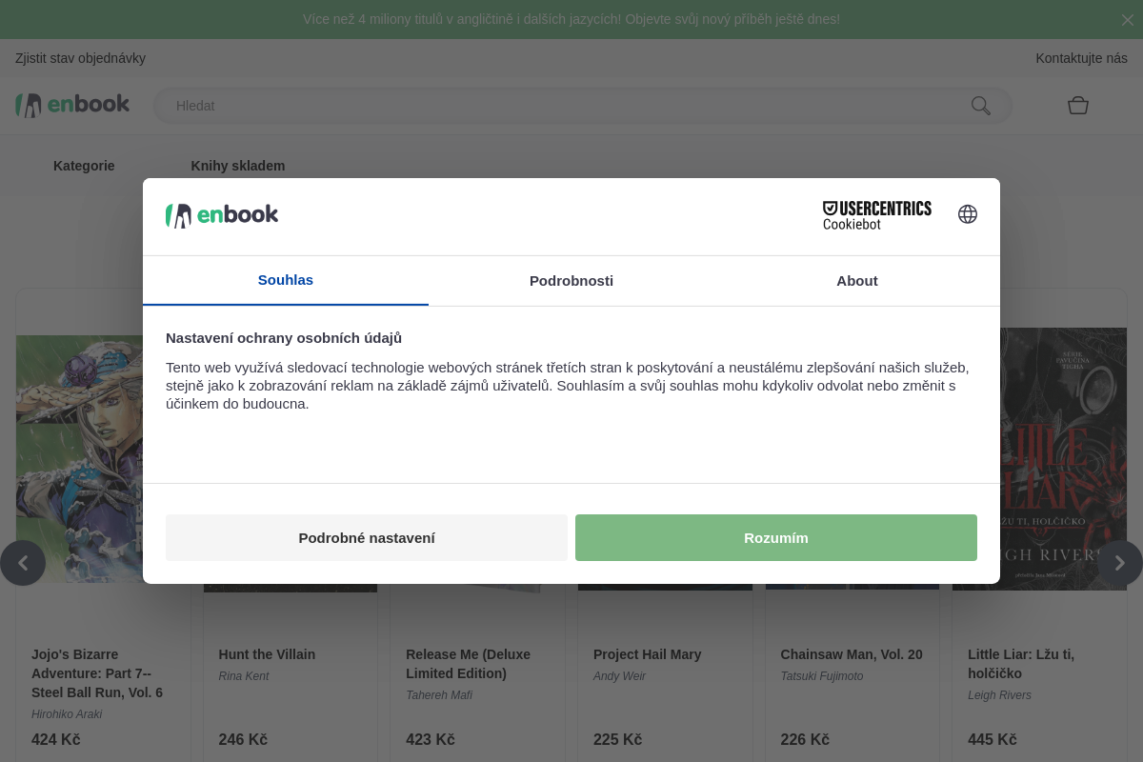Screen dimensions: 1143x762
Task: Click the Zjistit stav objednávky link
Action: 80,58
